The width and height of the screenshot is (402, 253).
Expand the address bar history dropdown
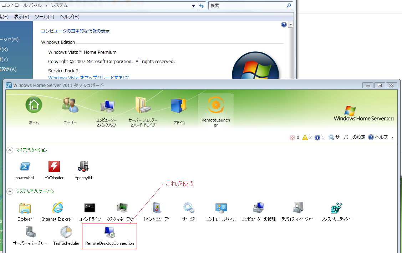[194, 6]
